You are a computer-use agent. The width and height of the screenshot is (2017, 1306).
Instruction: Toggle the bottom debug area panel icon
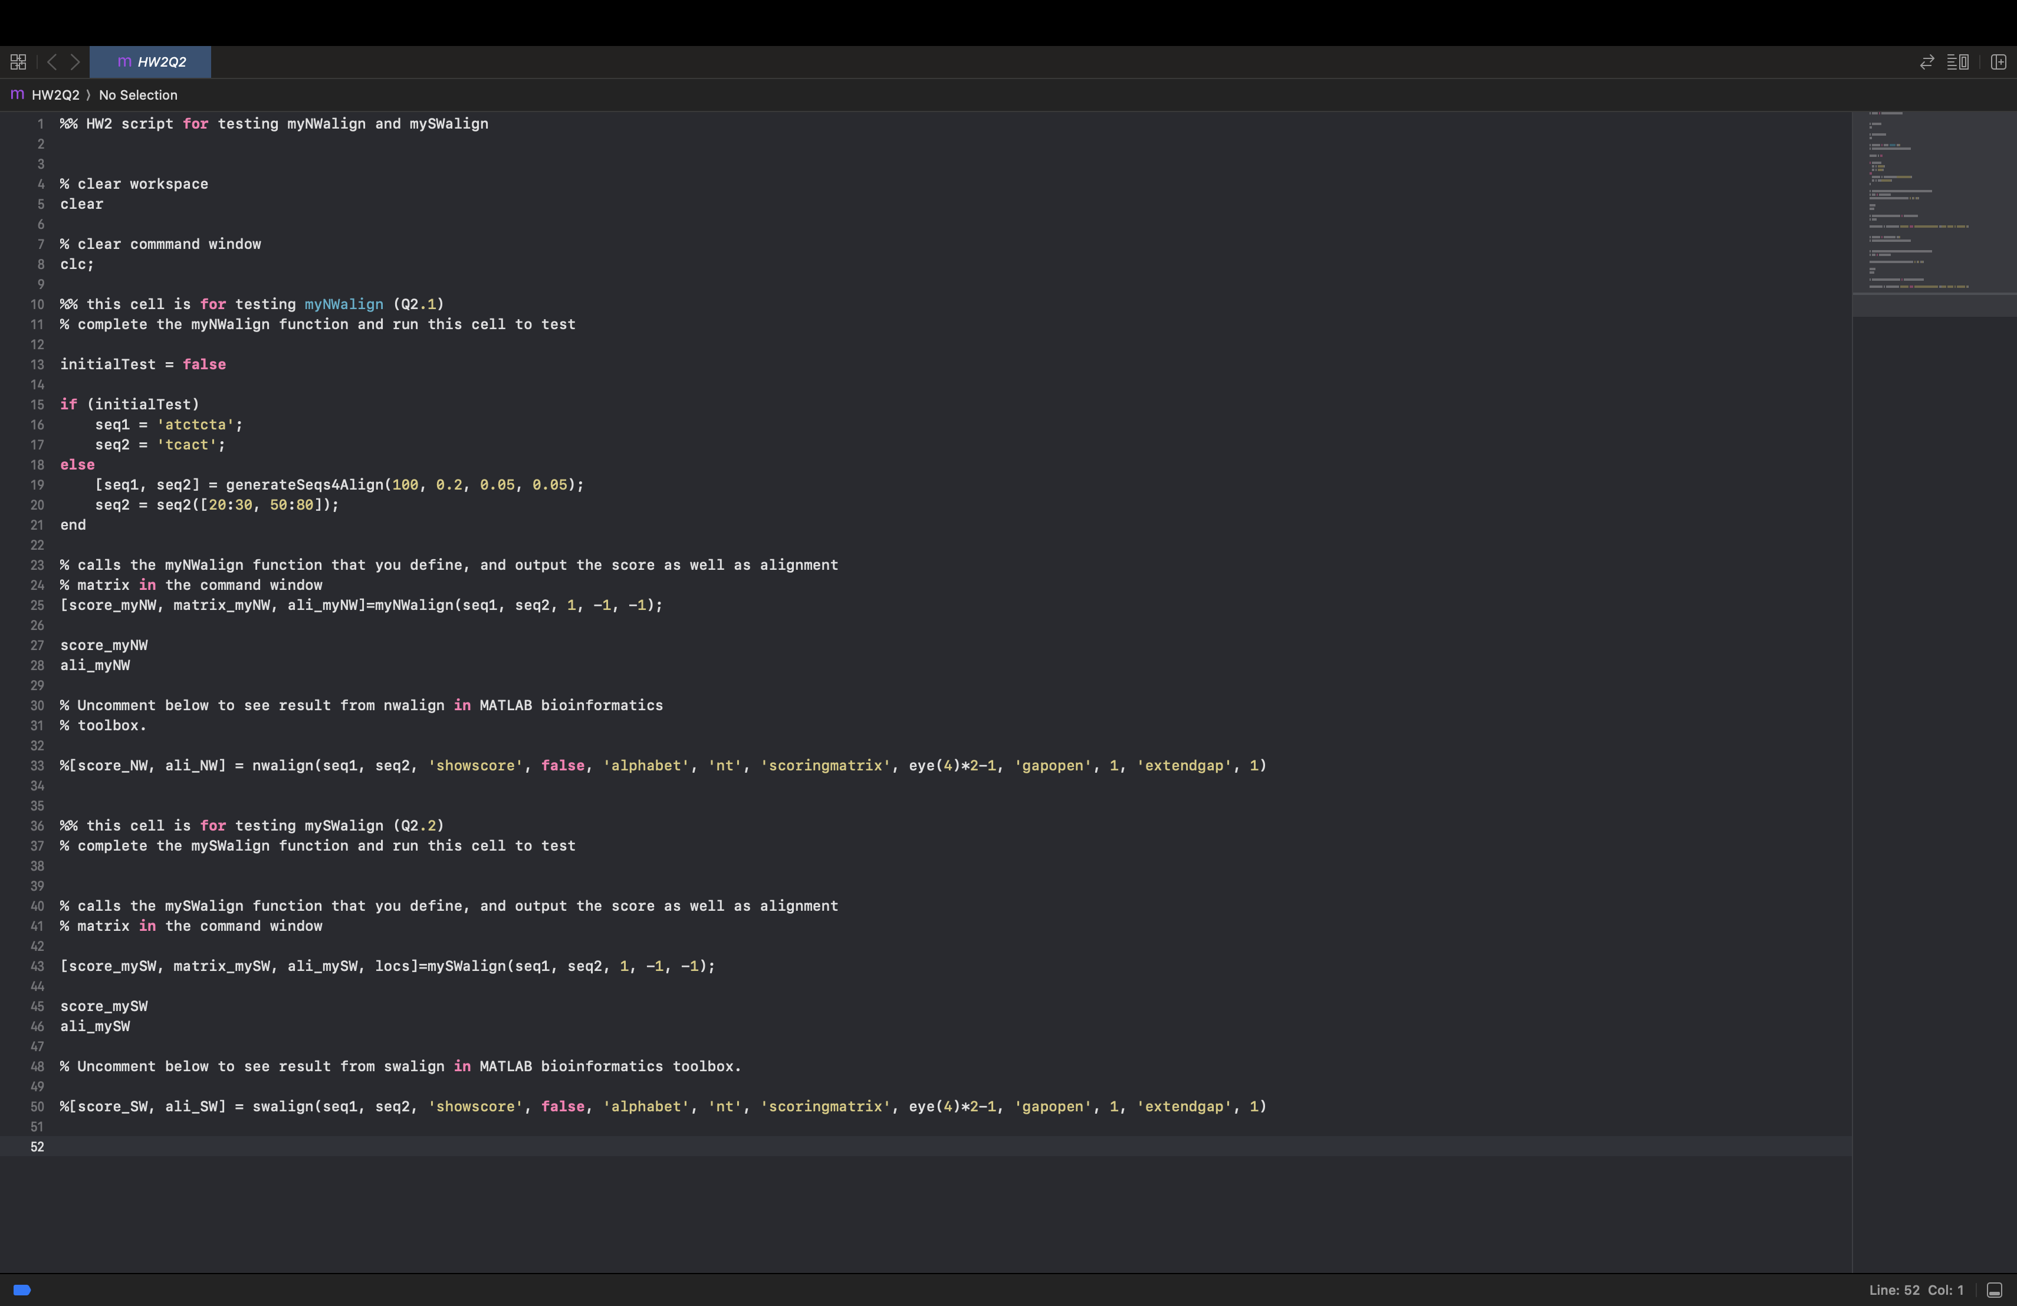click(1994, 1290)
